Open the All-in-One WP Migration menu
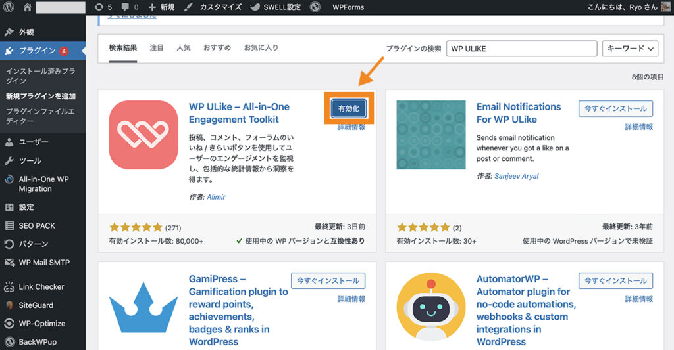The height and width of the screenshot is (350, 674). click(x=43, y=184)
